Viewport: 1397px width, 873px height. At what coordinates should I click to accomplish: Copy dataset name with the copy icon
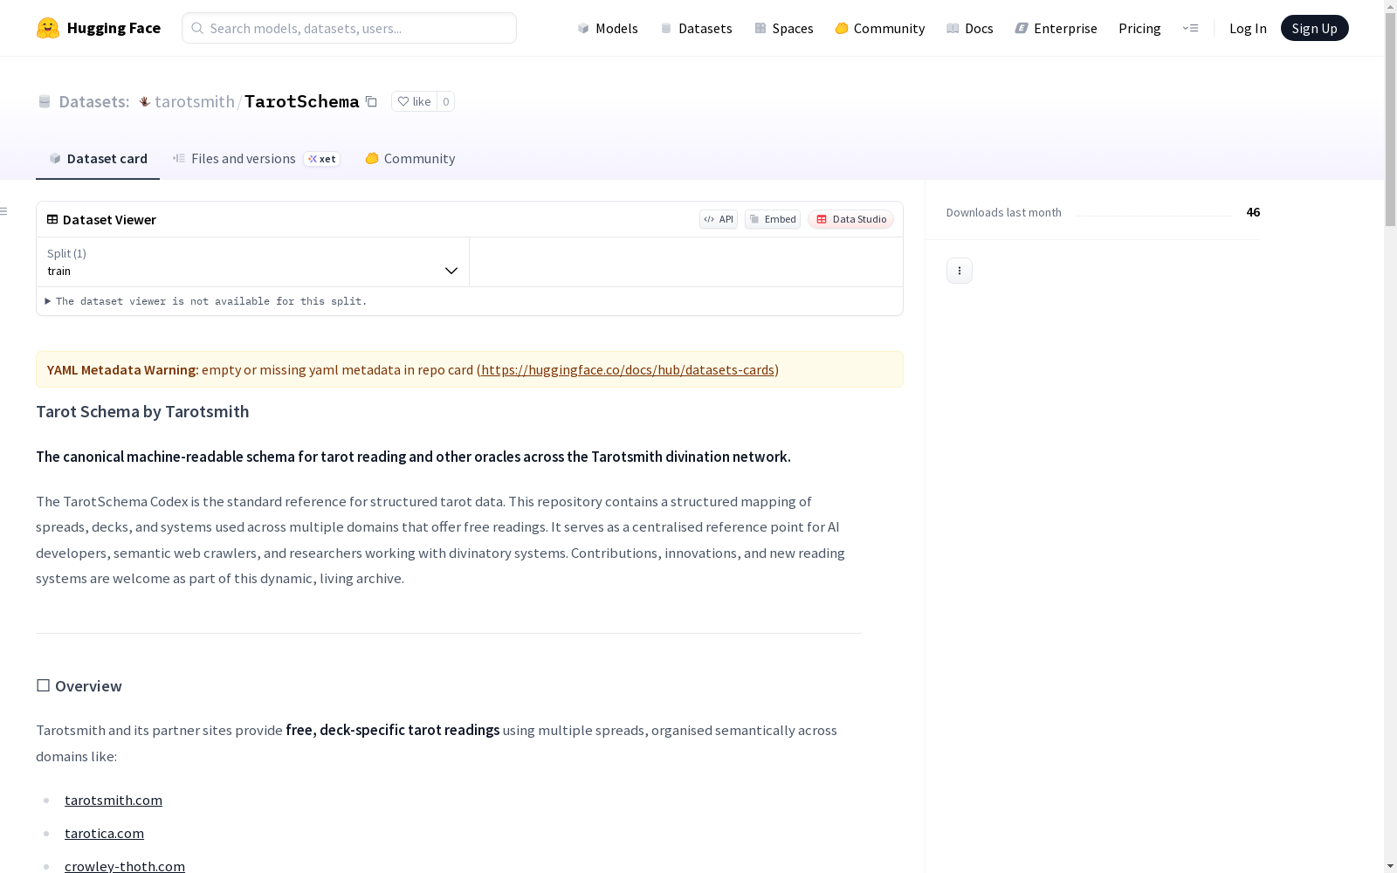pos(371,101)
